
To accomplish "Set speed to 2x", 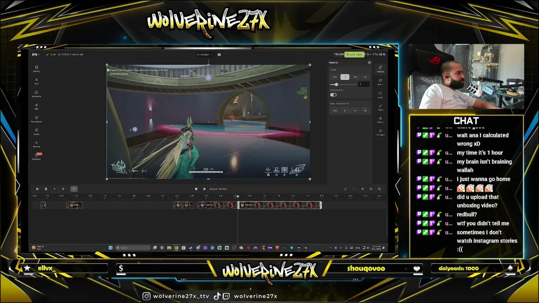I will point(365,77).
